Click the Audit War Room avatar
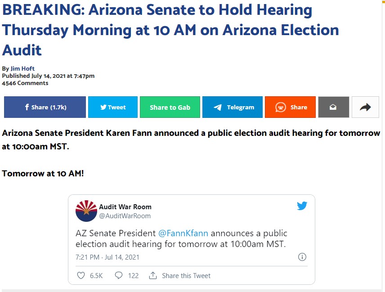This screenshot has width=385, height=292. [x=86, y=211]
